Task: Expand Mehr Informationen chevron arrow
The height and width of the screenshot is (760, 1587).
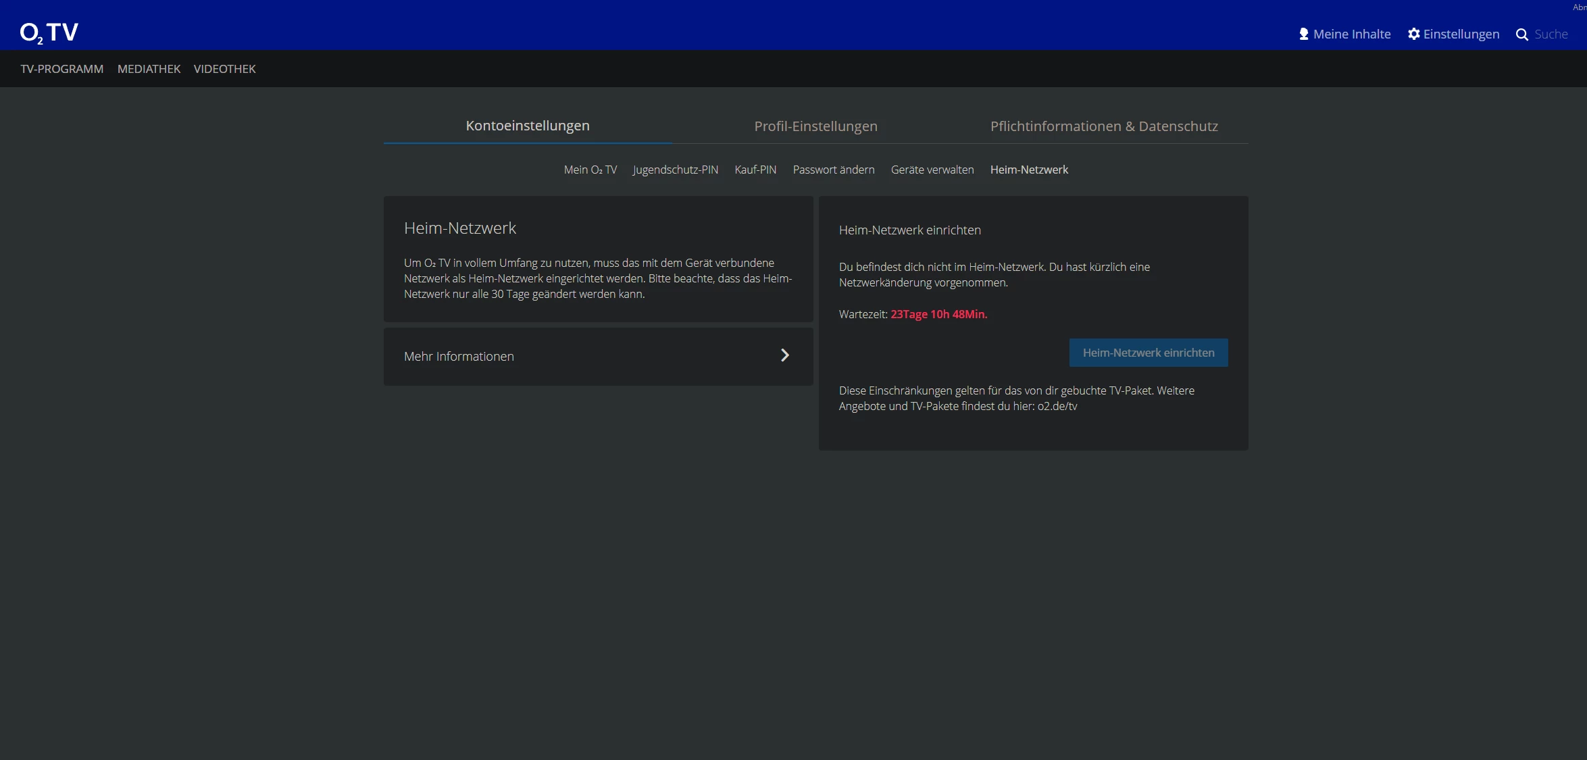Action: (x=784, y=355)
